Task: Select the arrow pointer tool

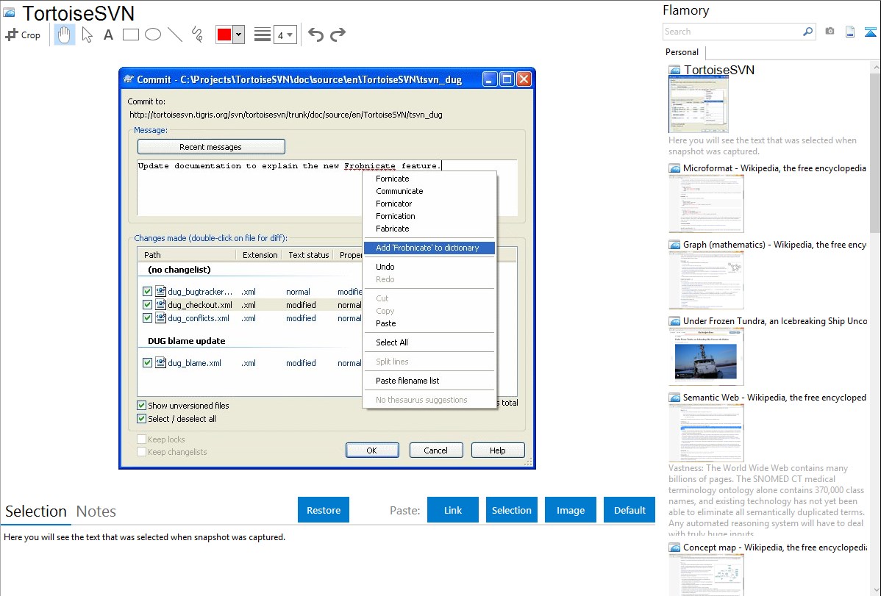Action: tap(87, 35)
